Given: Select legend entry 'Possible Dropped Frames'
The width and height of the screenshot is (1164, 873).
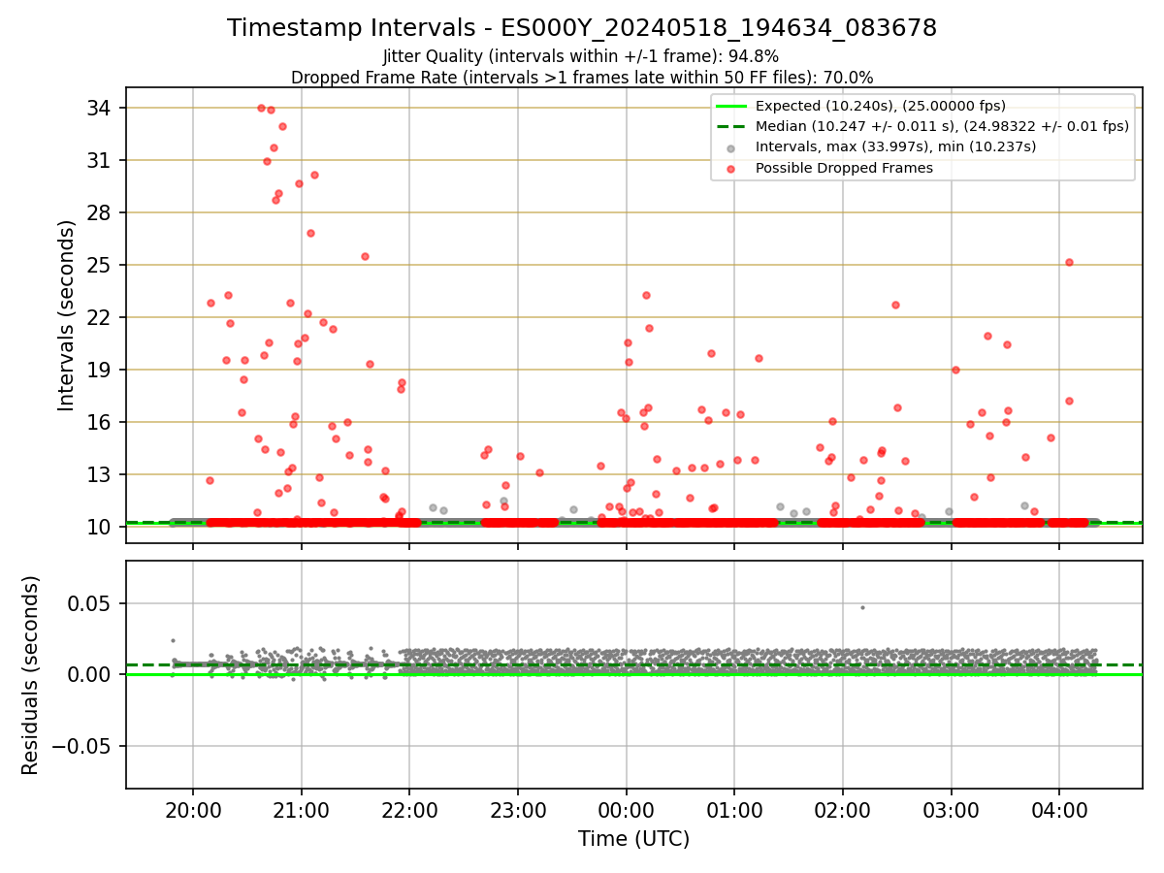Looking at the screenshot, I should coord(844,168).
